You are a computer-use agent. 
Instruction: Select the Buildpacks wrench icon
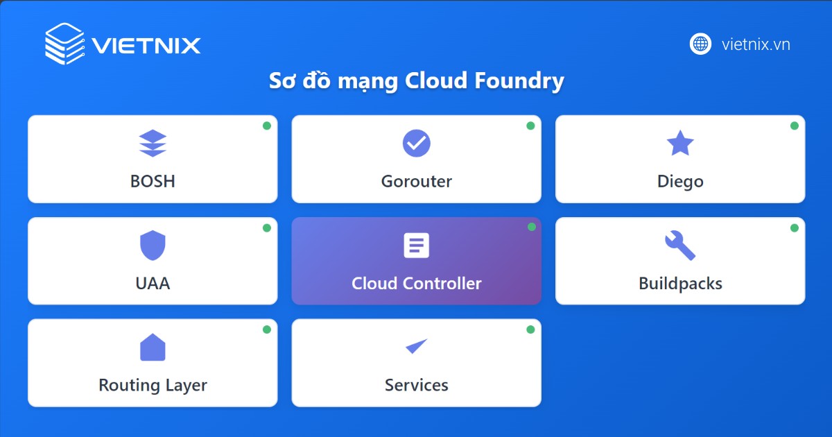680,245
